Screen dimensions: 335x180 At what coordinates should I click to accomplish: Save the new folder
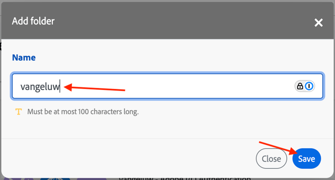306,159
